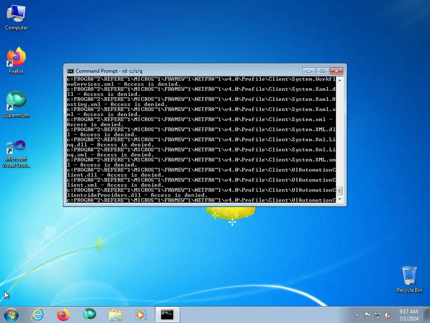Open Windows Media Player from the taskbar
The width and height of the screenshot is (430, 323).
pyautogui.click(x=141, y=315)
